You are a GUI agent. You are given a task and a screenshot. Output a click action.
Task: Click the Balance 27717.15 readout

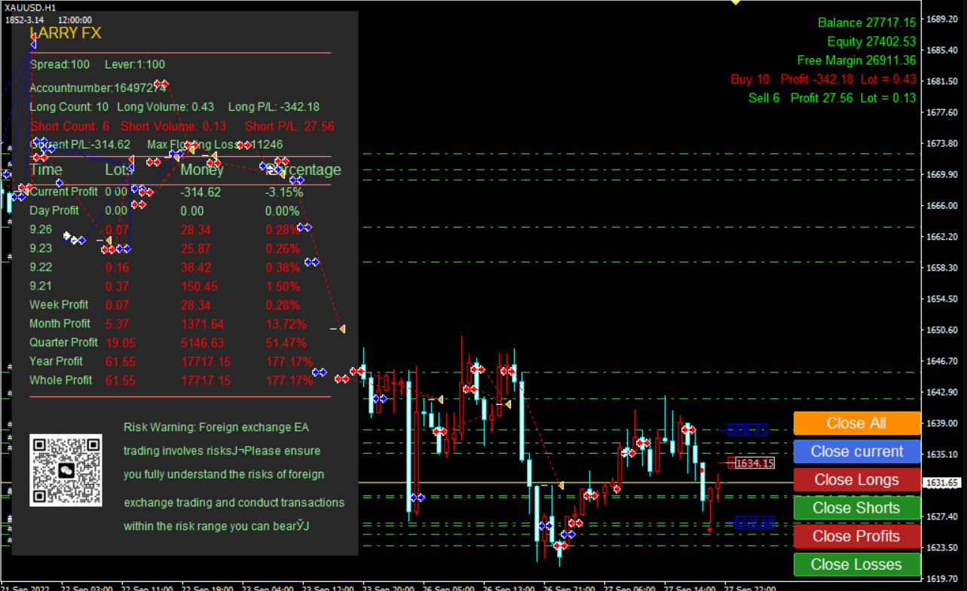coord(867,23)
